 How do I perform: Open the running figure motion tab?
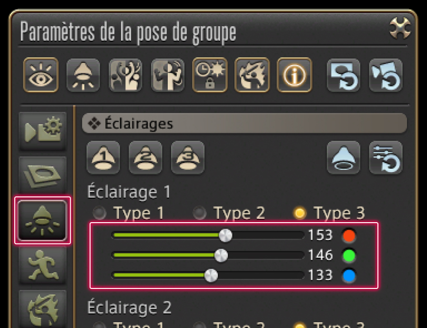click(x=42, y=265)
